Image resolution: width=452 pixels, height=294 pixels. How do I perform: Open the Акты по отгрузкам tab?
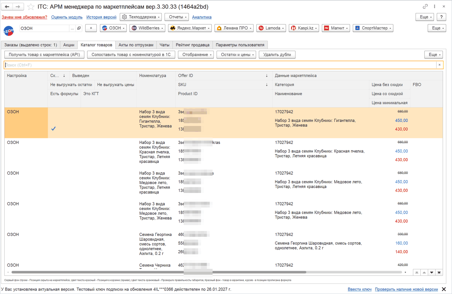point(136,45)
